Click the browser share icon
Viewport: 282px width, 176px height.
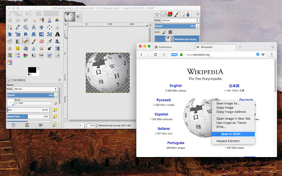[273, 55]
